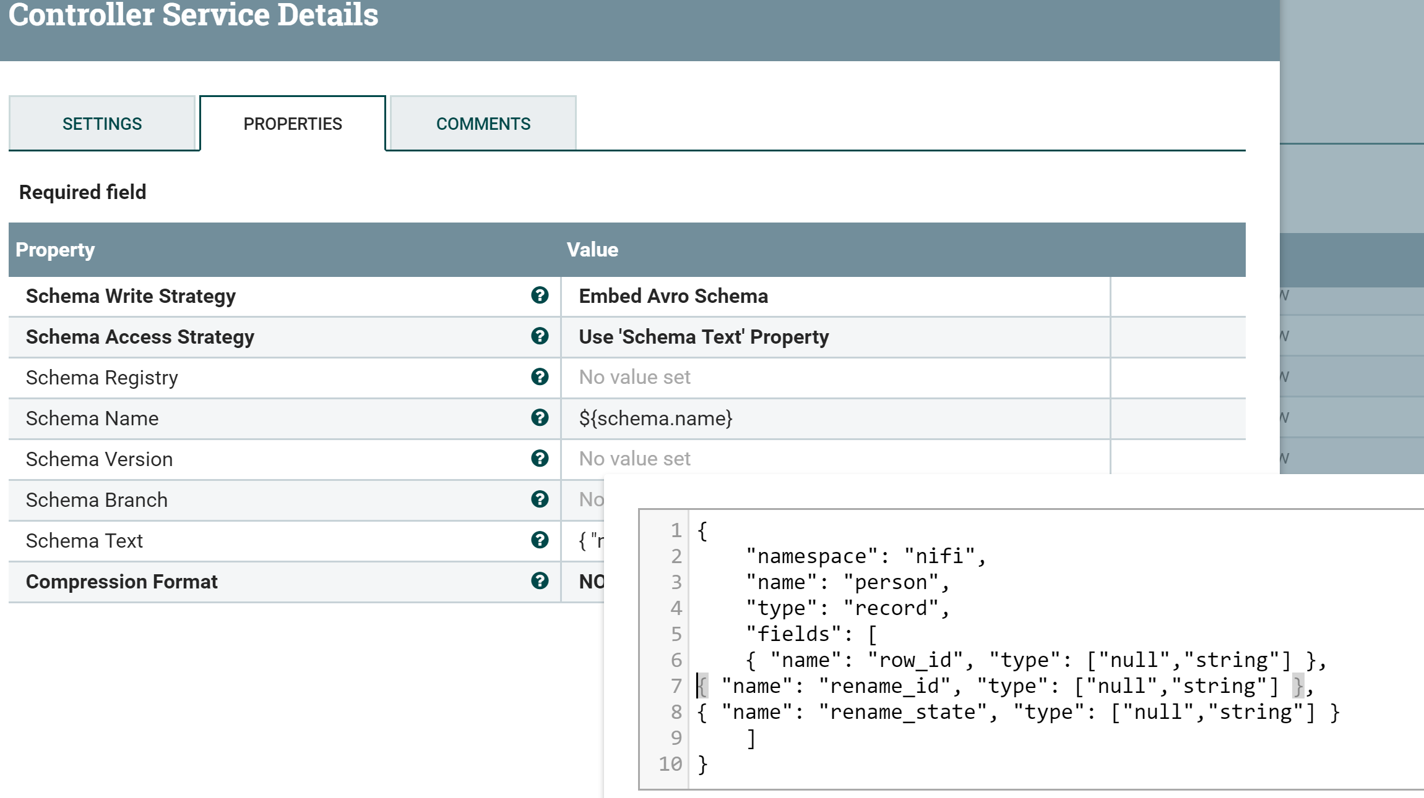Switch to the SETTINGS tab
The height and width of the screenshot is (798, 1424).
coord(102,124)
